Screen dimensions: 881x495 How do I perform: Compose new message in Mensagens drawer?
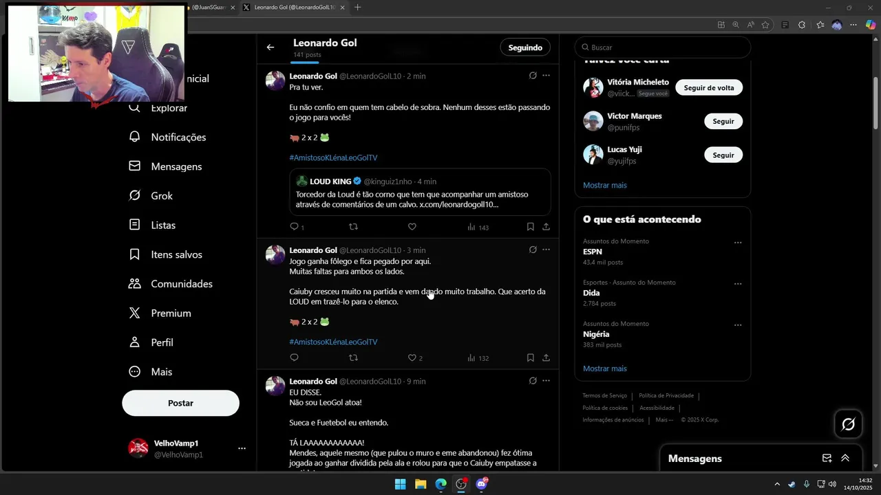827,458
